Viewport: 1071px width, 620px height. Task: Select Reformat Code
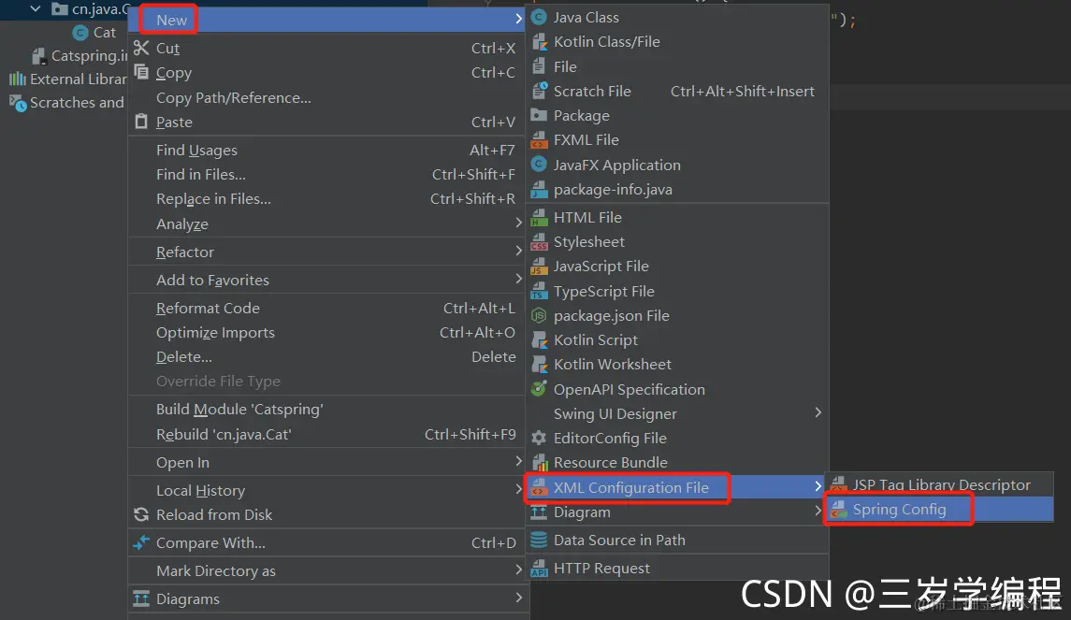(326, 308)
